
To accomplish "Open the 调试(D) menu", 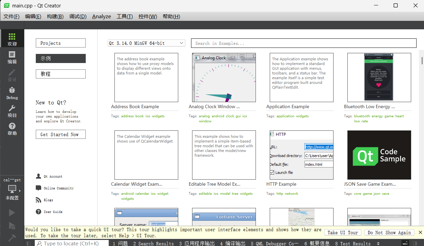I will click(78, 17).
